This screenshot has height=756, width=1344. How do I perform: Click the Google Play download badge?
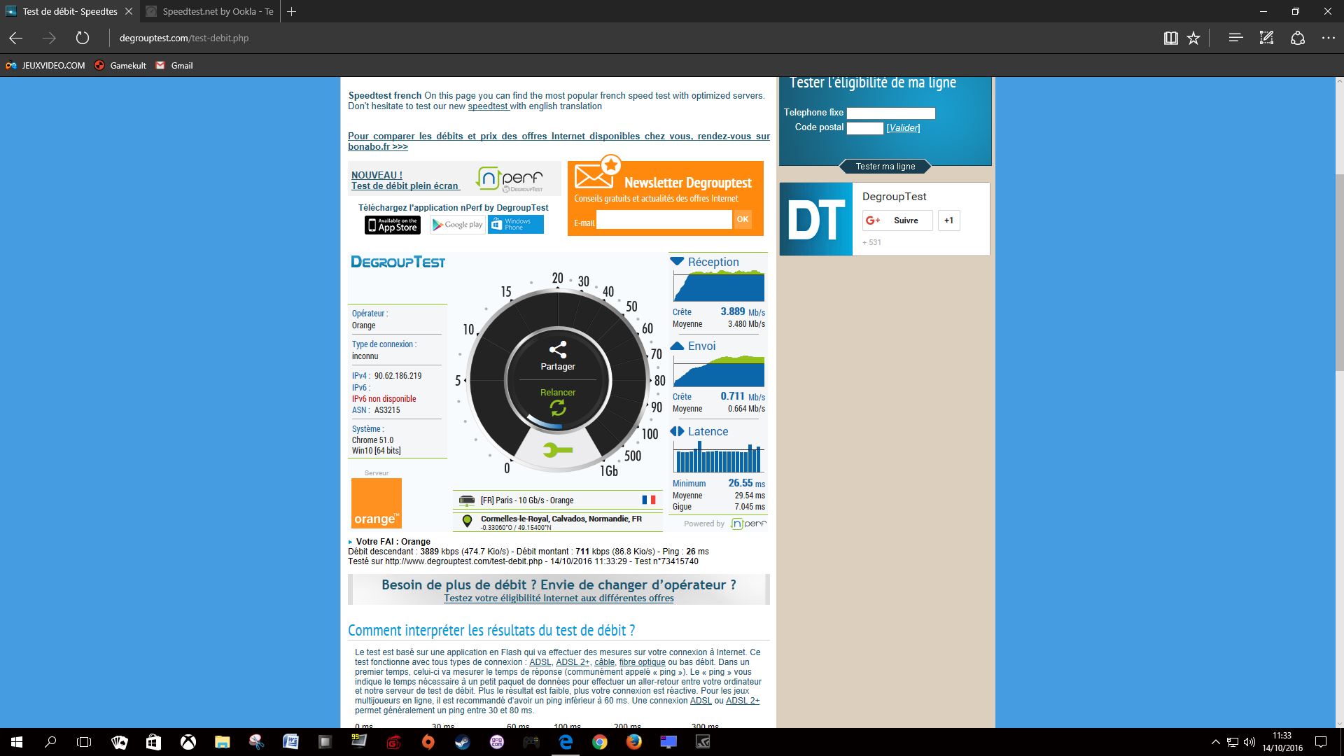(457, 225)
